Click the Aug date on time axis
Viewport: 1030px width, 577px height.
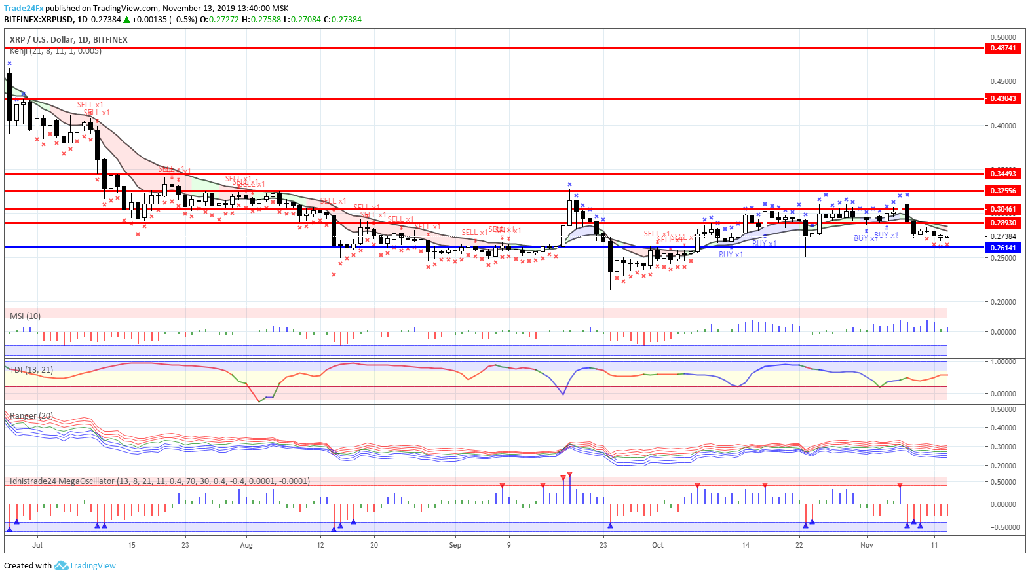tap(246, 545)
